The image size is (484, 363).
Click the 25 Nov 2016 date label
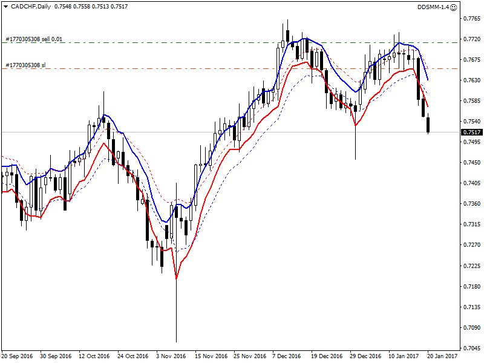250,356
